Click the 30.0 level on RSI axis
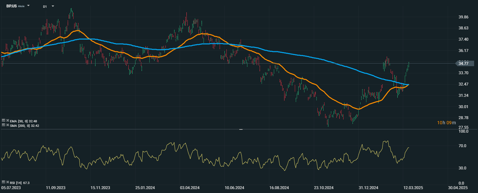The width and height of the screenshot is (478, 193). [463, 168]
